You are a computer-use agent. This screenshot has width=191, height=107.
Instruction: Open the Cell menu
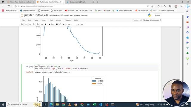(x=51, y=20)
